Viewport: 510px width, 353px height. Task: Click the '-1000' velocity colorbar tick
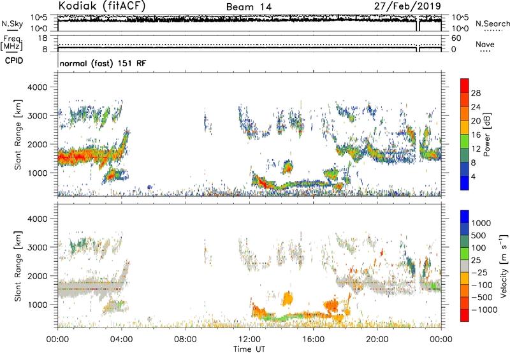click(484, 310)
